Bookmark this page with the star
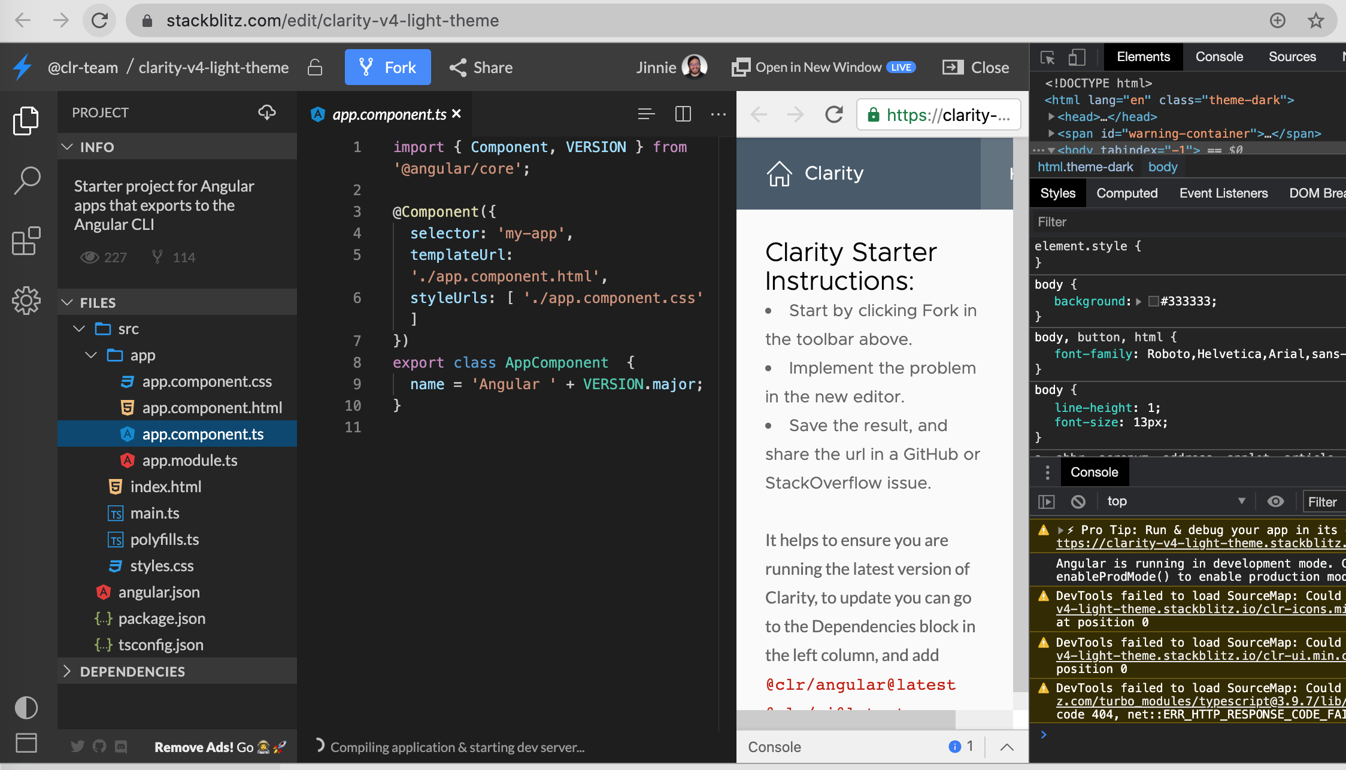 point(1315,20)
